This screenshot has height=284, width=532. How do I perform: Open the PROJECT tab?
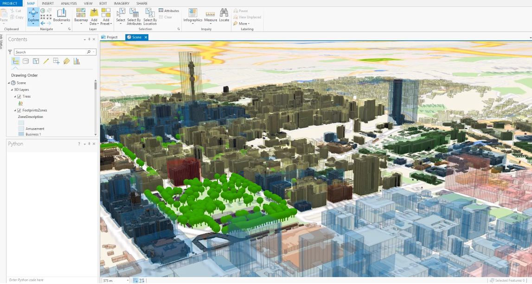pos(10,3)
